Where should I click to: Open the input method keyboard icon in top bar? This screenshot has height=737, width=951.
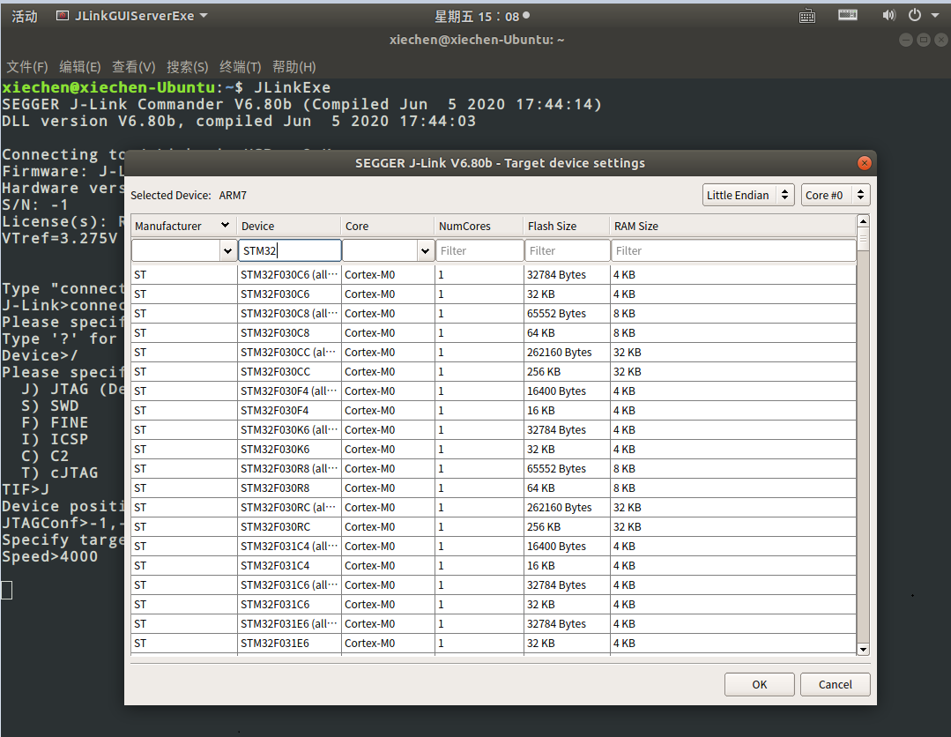pyautogui.click(x=807, y=15)
